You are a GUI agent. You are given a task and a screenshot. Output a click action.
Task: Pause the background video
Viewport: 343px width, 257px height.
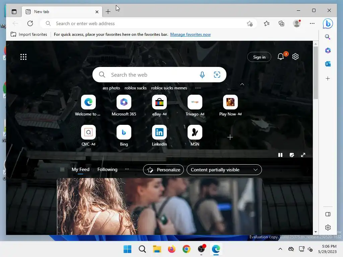point(280,155)
